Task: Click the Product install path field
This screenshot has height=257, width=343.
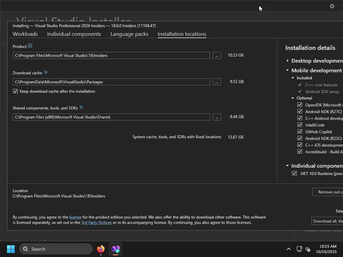Action: 111,55
